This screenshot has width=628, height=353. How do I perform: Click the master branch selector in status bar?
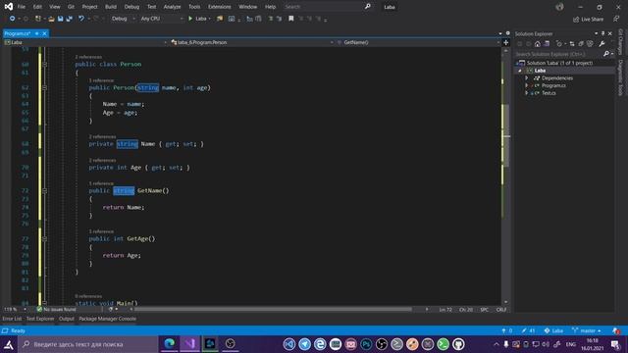pos(587,331)
